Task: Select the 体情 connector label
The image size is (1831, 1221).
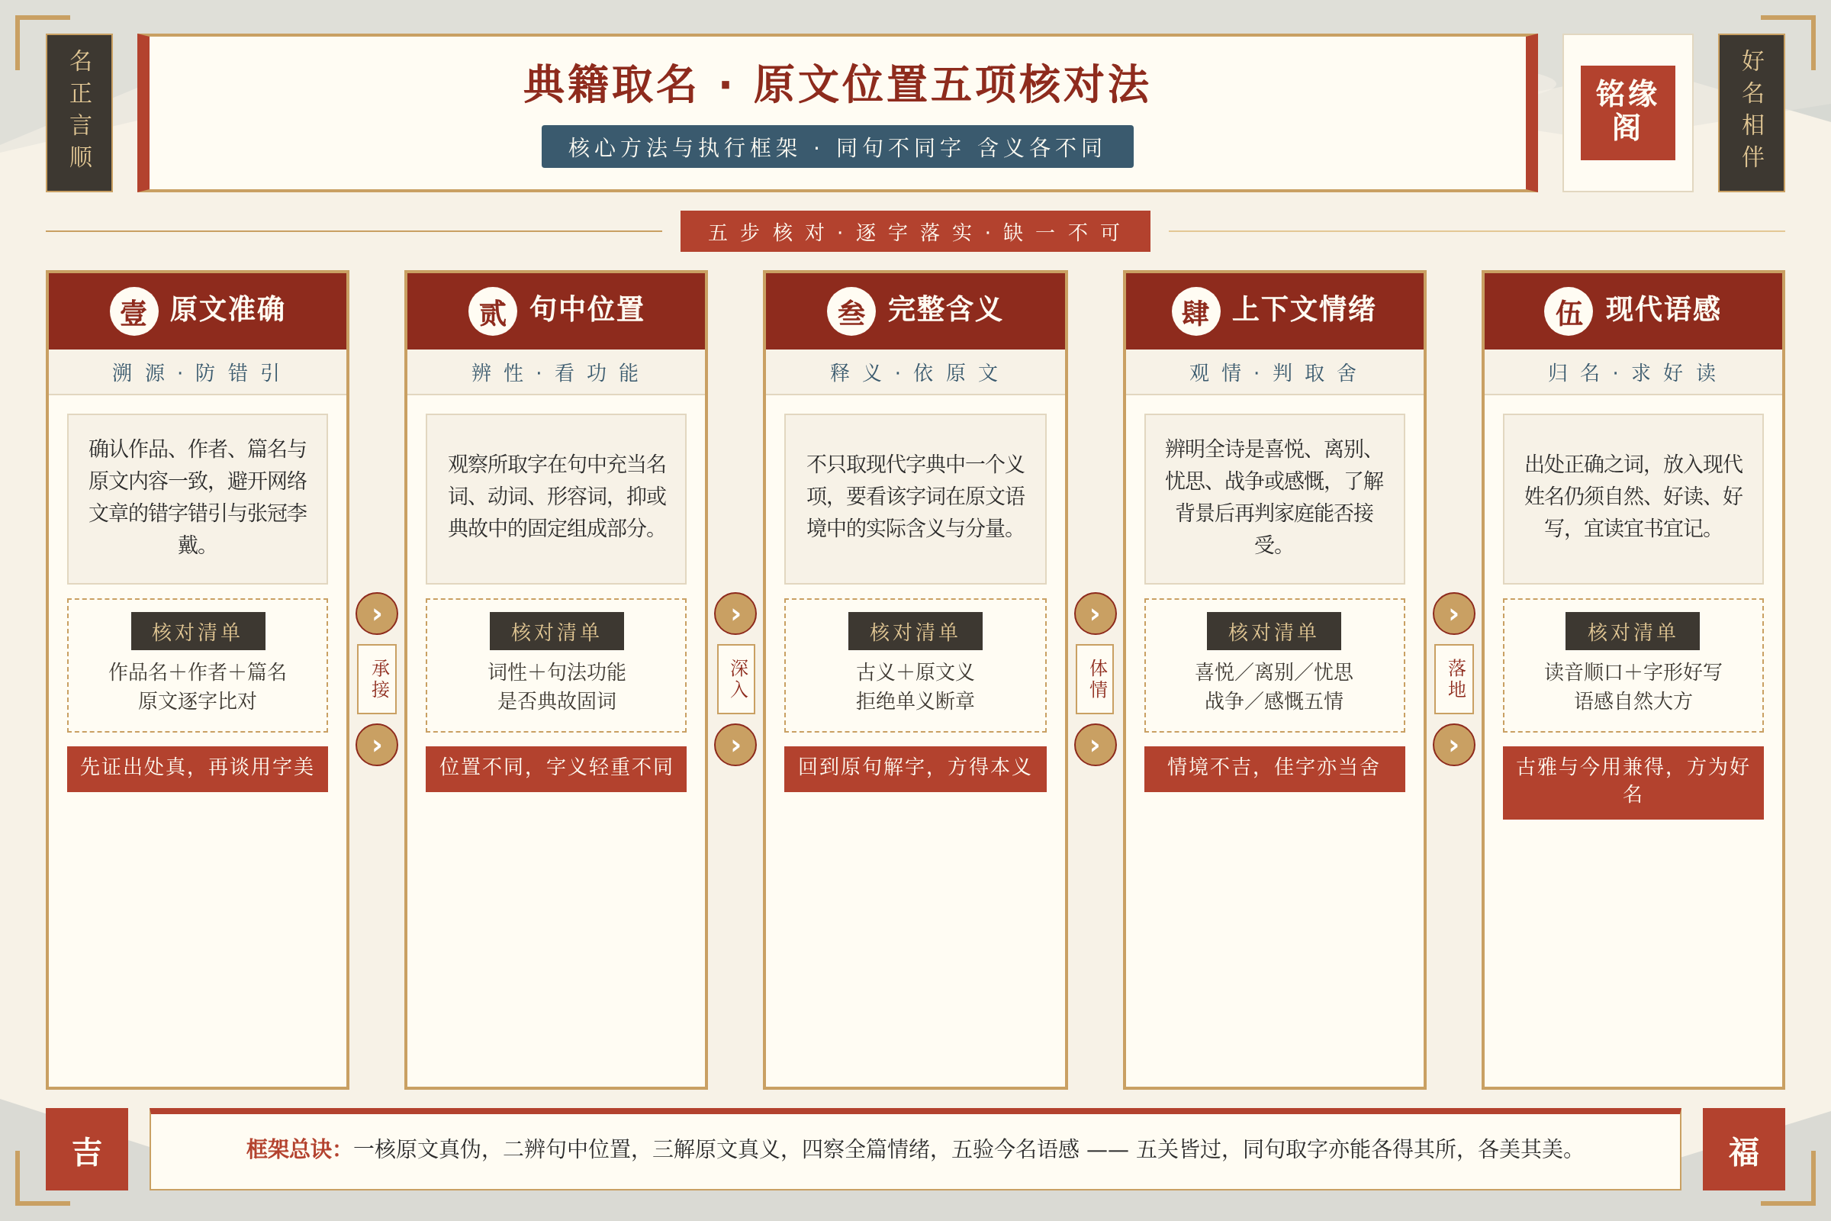Action: point(1096,679)
